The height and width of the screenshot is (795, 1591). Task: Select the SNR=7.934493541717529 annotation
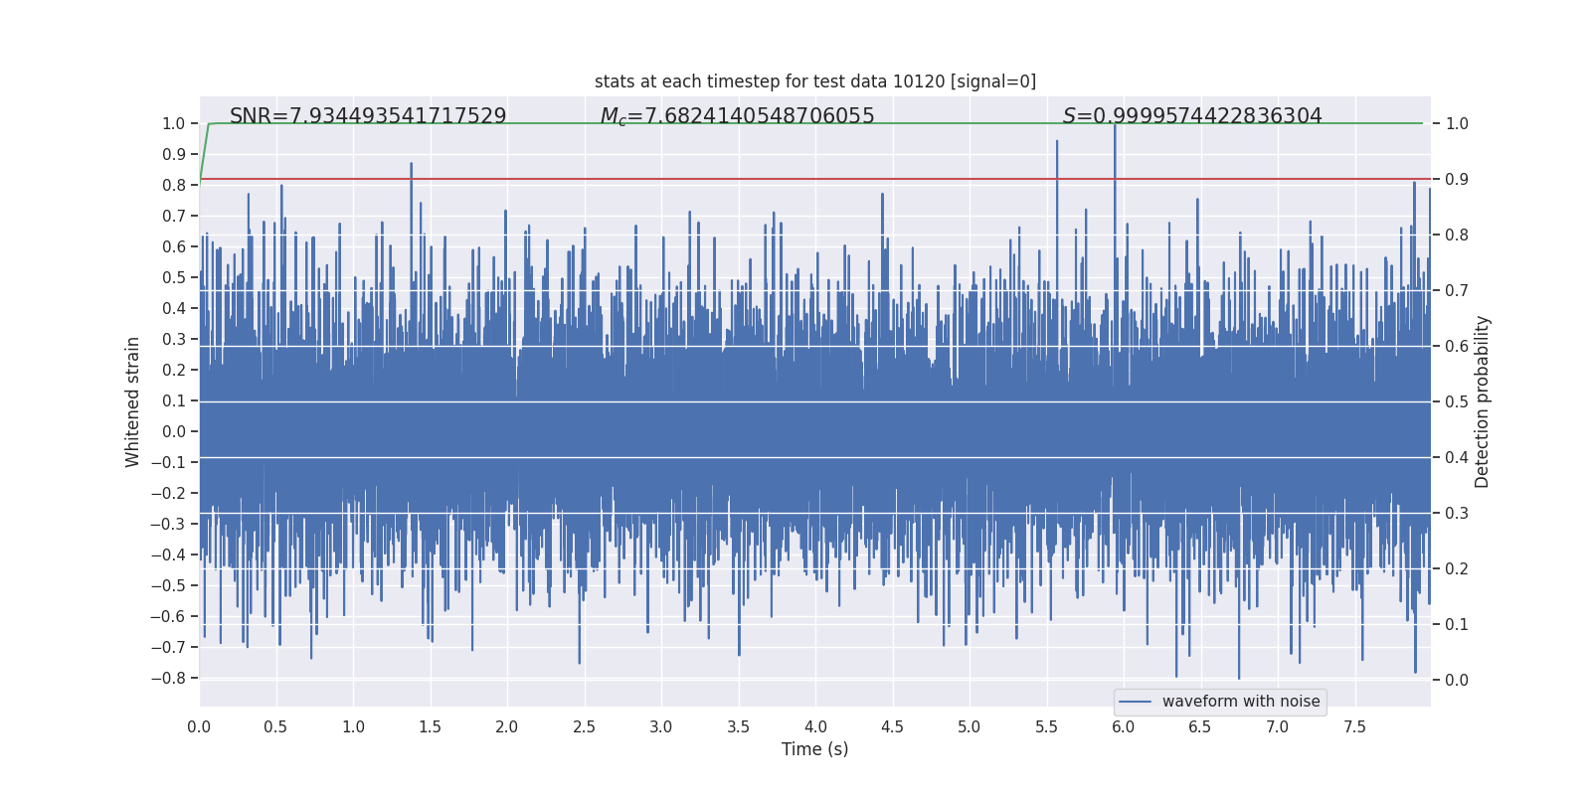pyautogui.click(x=368, y=116)
